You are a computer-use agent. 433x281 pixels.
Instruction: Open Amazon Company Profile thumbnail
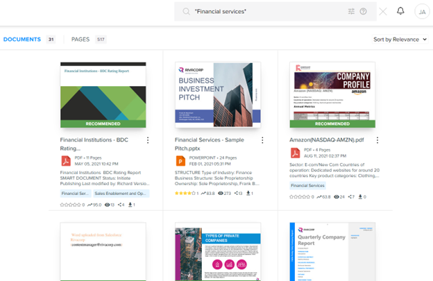pyautogui.click(x=332, y=95)
